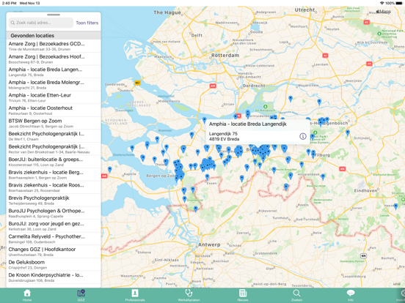Select BTSW Bergen op Zoom row
This screenshot has height=303, width=405.
click(54, 123)
